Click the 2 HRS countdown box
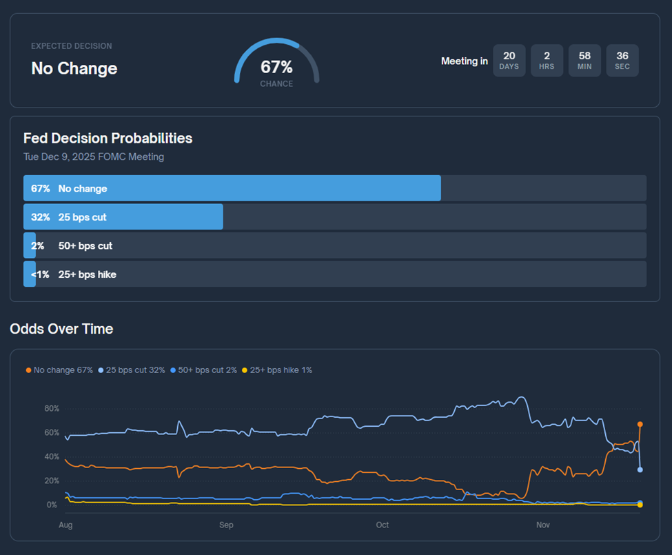Viewport: 672px width, 555px height. click(x=547, y=61)
